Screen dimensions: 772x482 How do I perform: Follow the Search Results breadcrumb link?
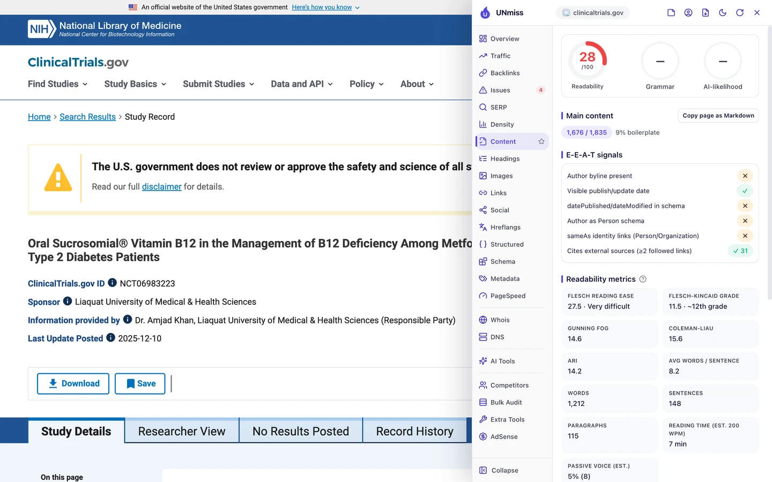pos(87,117)
